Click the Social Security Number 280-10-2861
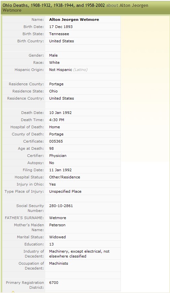The width and height of the screenshot is (170, 293). 61,206
